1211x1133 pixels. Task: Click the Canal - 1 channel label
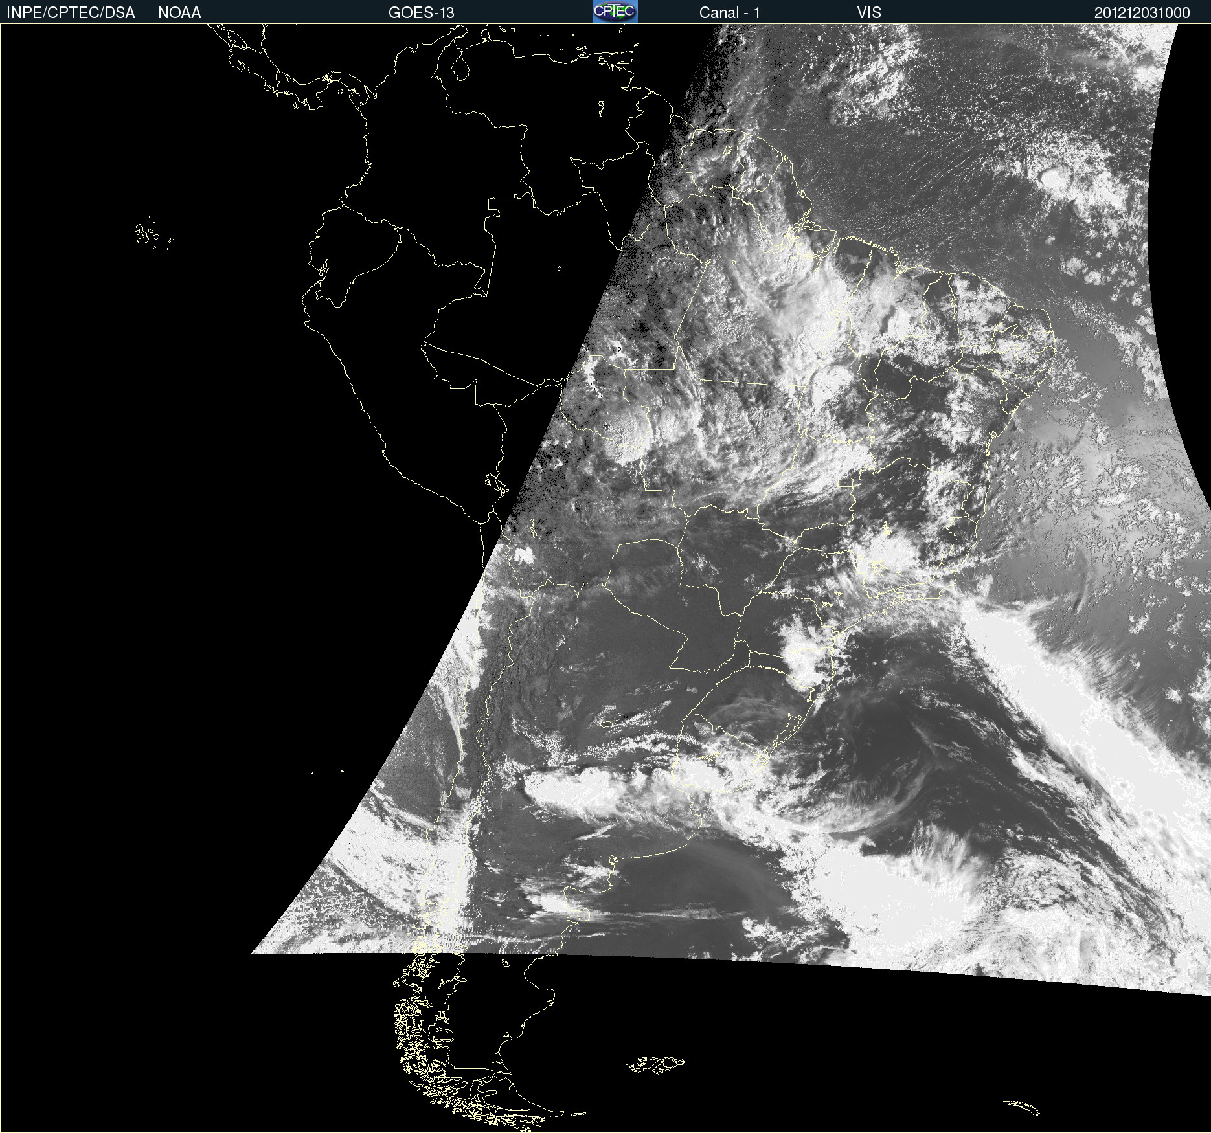[730, 13]
